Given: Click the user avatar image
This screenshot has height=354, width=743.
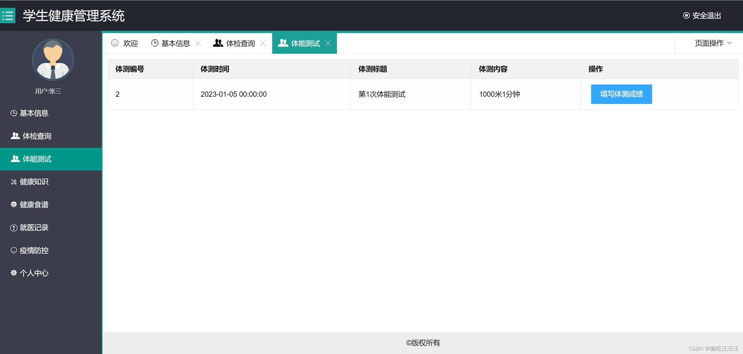Looking at the screenshot, I should (53, 60).
